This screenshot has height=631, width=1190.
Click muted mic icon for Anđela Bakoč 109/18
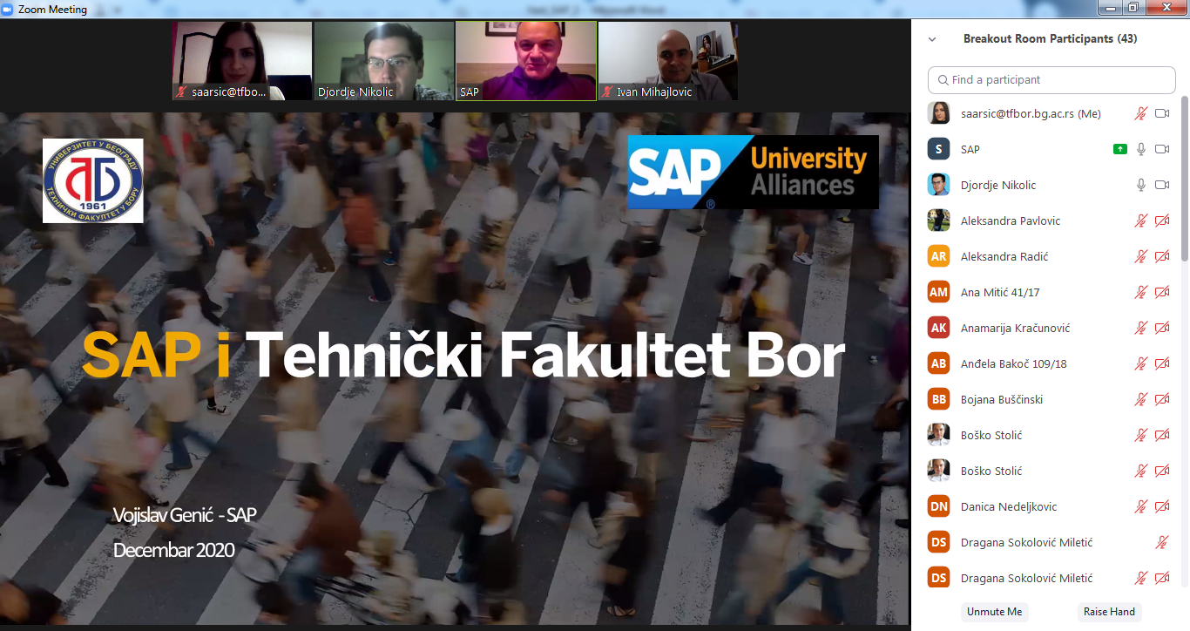(1140, 363)
